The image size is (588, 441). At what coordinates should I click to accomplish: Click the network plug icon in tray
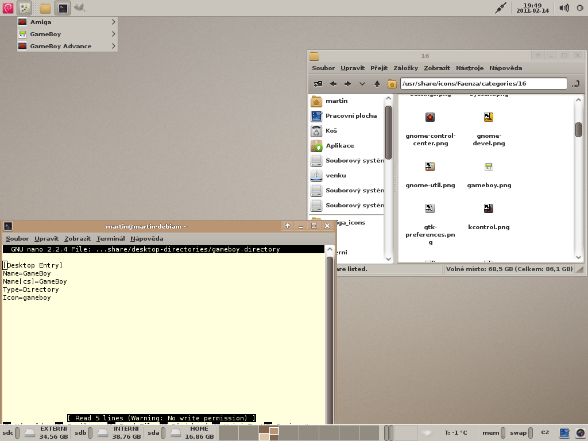501,8
